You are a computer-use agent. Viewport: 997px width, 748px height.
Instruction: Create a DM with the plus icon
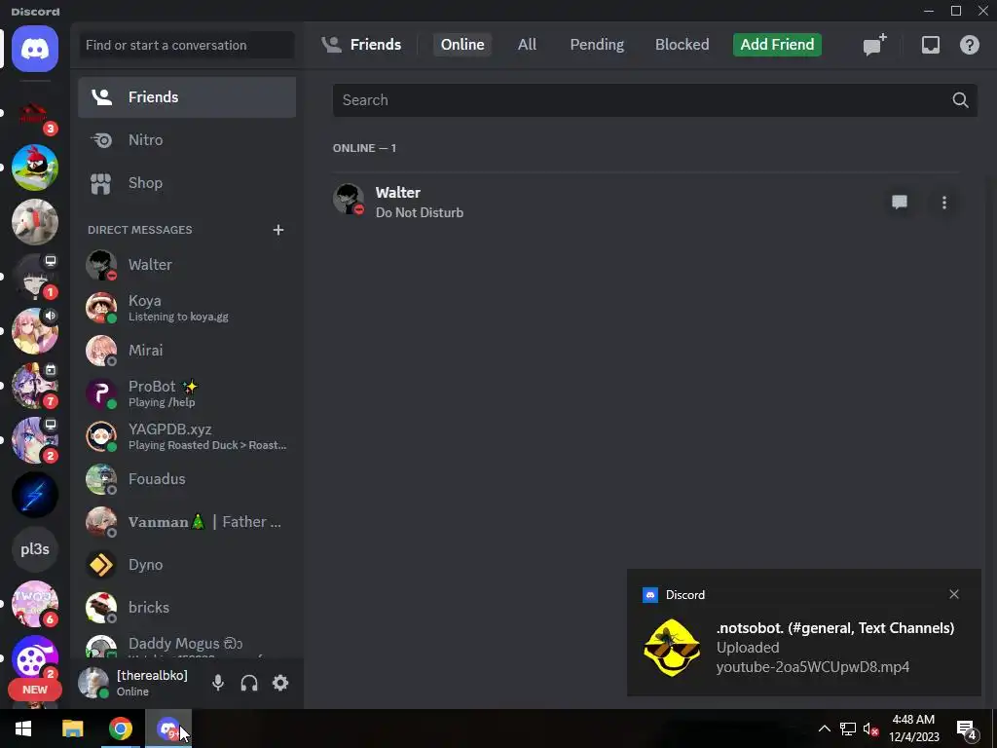pos(277,230)
